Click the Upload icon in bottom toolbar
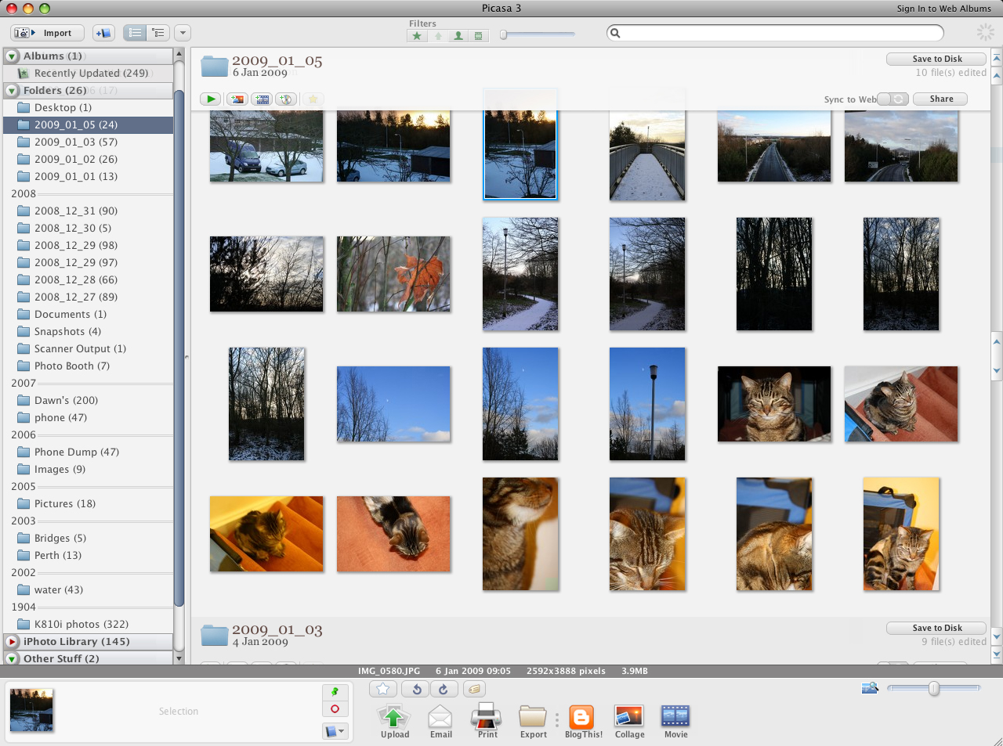 [x=394, y=720]
